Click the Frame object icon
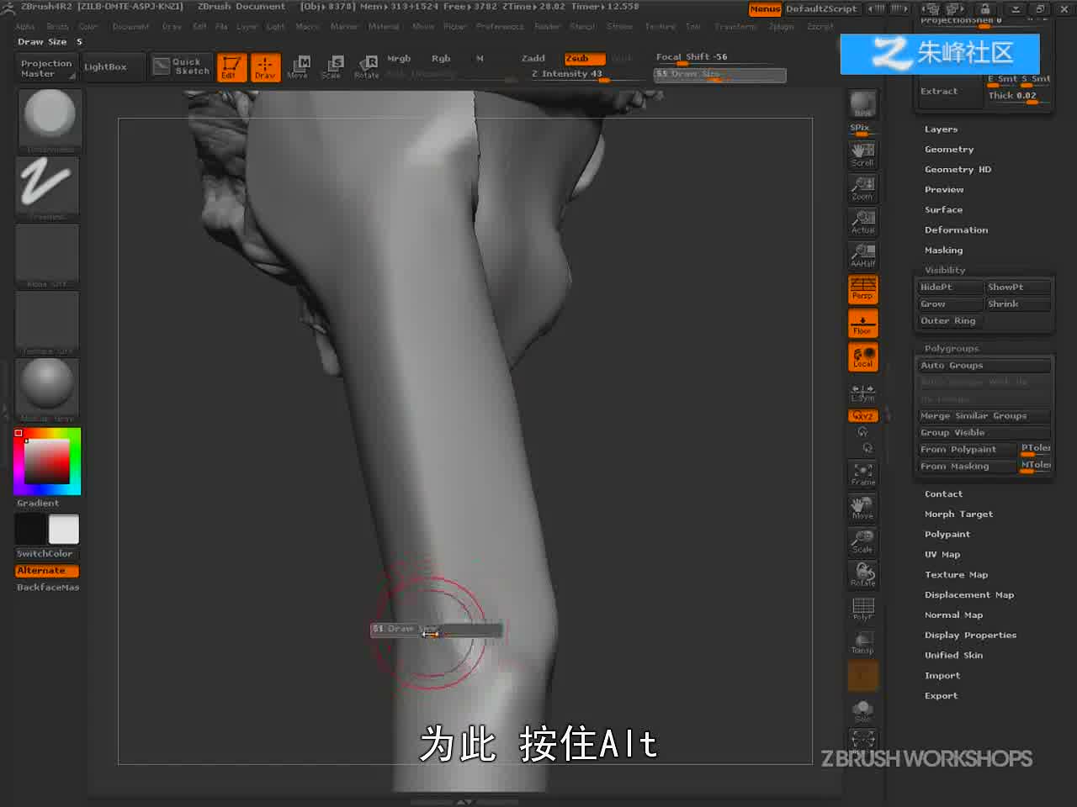This screenshot has height=807, width=1077. point(862,474)
